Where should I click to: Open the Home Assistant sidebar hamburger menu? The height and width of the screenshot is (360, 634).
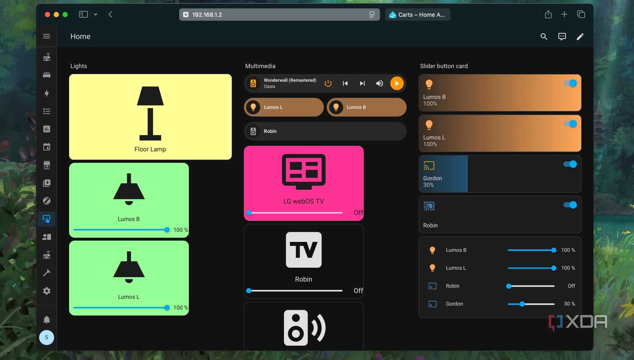pyautogui.click(x=46, y=36)
